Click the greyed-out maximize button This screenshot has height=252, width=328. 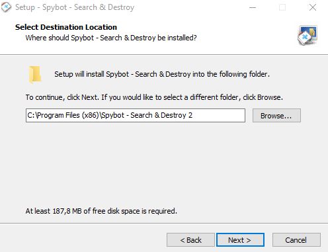click(282, 7)
